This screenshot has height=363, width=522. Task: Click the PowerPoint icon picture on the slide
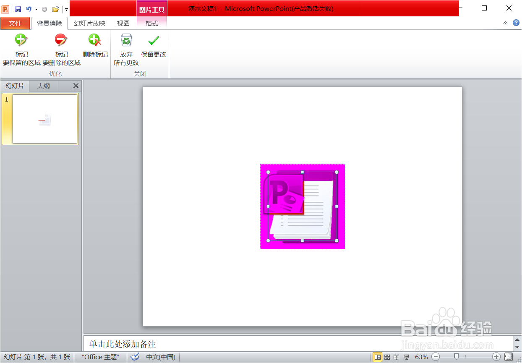pos(303,206)
